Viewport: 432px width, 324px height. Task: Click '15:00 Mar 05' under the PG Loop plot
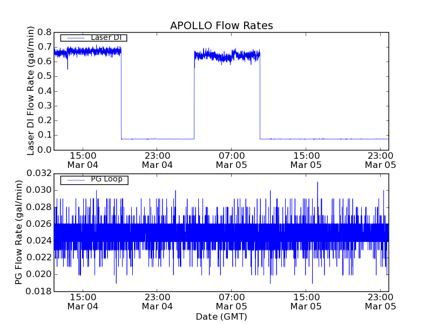tap(306, 302)
